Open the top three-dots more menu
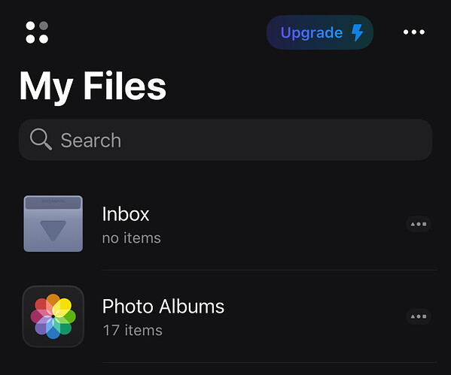 pyautogui.click(x=414, y=32)
